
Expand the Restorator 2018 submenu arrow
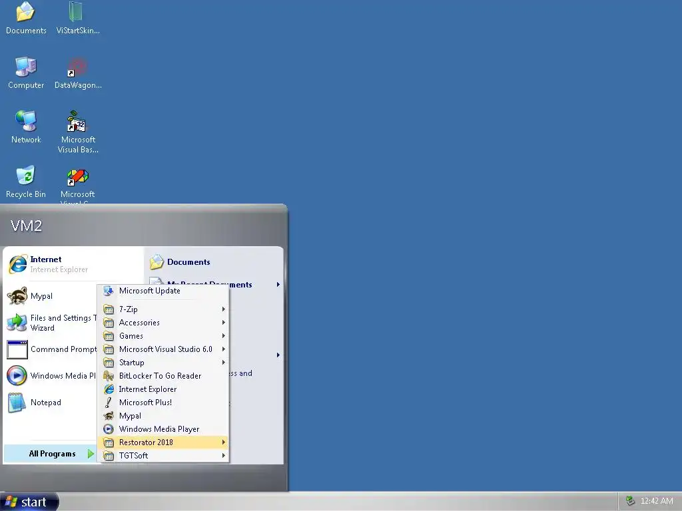coord(224,442)
